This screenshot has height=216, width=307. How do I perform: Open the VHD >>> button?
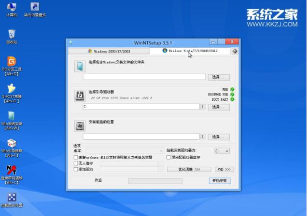coord(224,169)
